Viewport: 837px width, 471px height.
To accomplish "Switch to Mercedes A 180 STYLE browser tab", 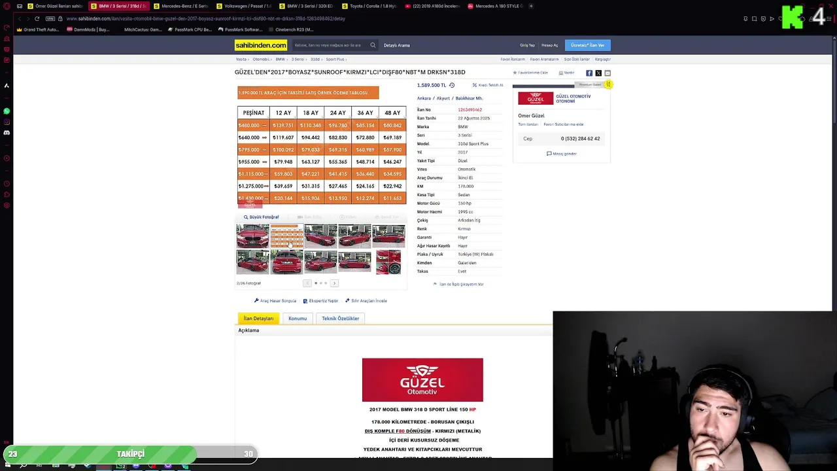I will click(x=495, y=6).
